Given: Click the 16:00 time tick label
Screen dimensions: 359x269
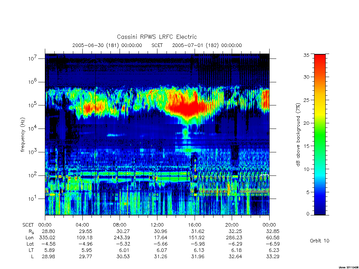Looking at the screenshot, I should 195,225.
